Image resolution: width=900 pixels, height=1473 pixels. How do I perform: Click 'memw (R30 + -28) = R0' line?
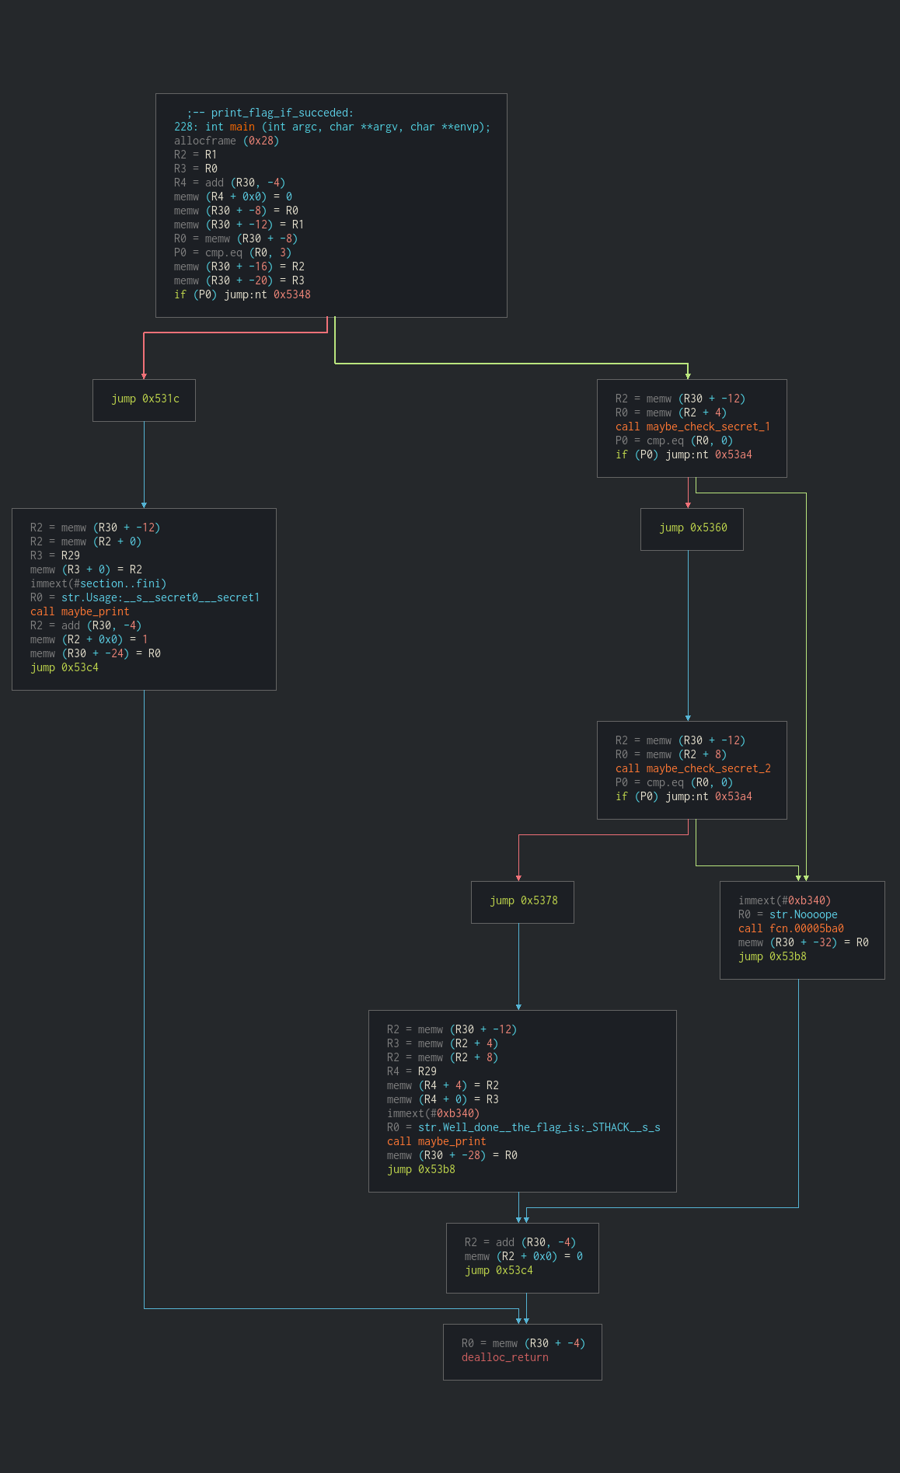tap(452, 1155)
